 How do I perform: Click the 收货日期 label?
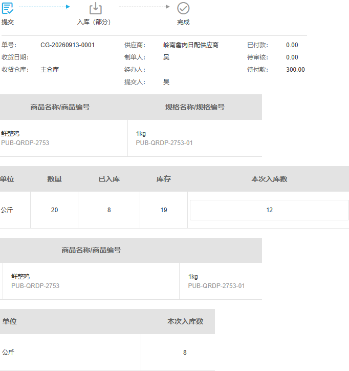pos(15,57)
